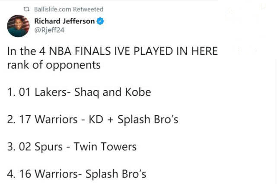Select the "3. 02 Spurs" ranking line

coord(72,146)
